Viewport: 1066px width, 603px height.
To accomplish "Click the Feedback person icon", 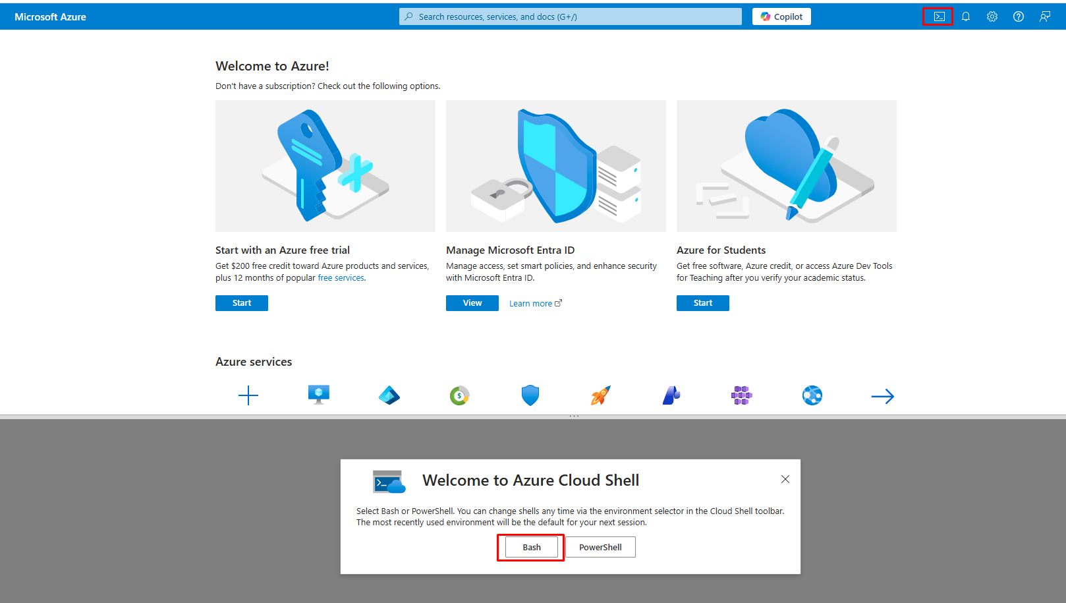I will pos(1045,16).
